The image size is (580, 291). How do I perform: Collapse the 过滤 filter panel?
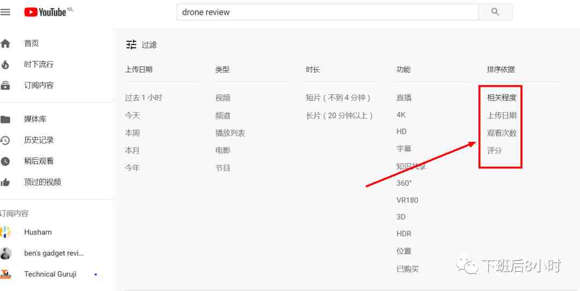149,45
